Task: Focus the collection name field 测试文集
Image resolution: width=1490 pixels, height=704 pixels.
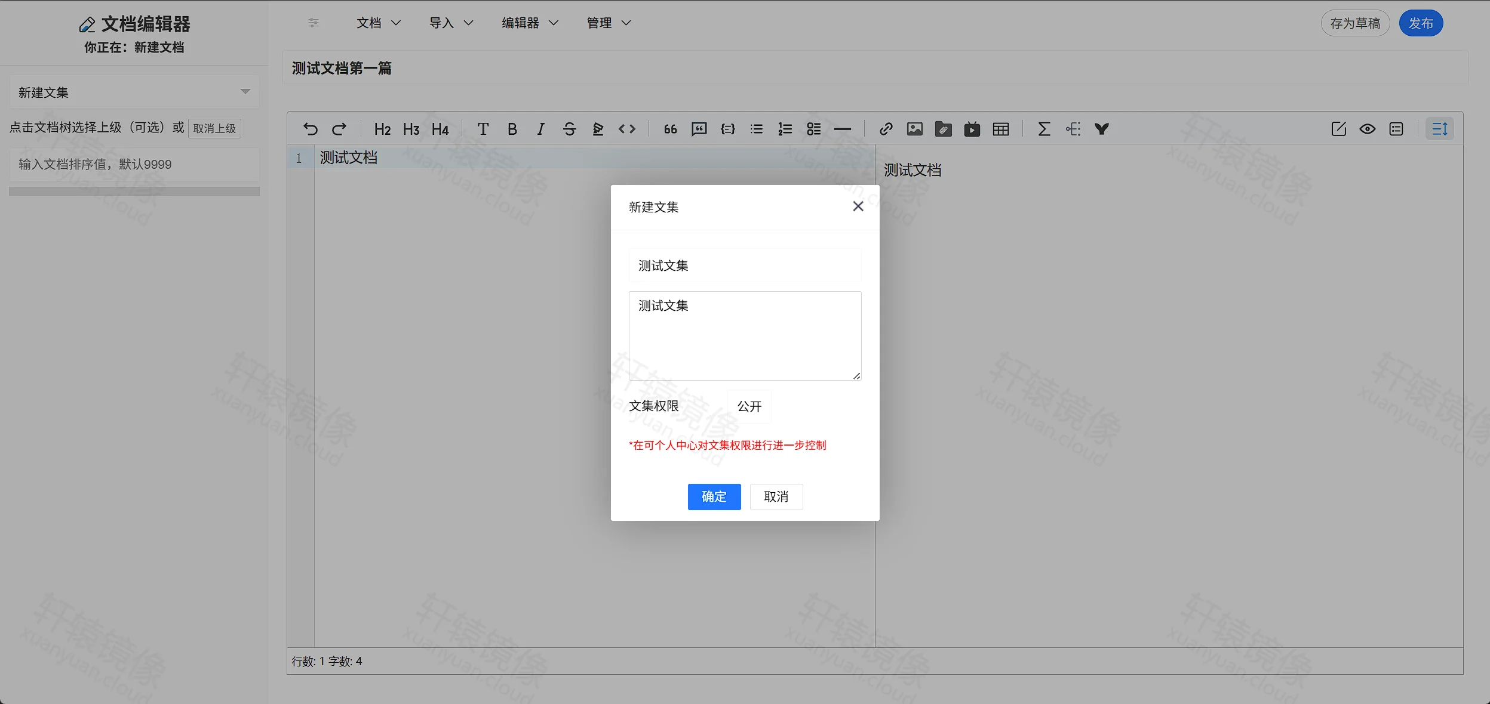Action: 745,265
